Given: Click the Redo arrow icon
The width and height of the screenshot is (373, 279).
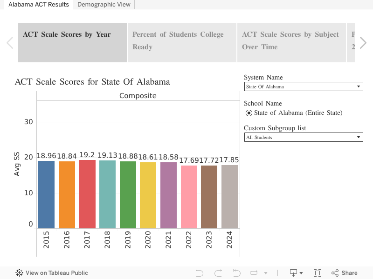Looking at the screenshot, I should [218, 273].
